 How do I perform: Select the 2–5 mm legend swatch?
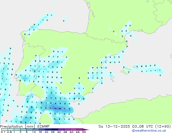tap(23, 129)
